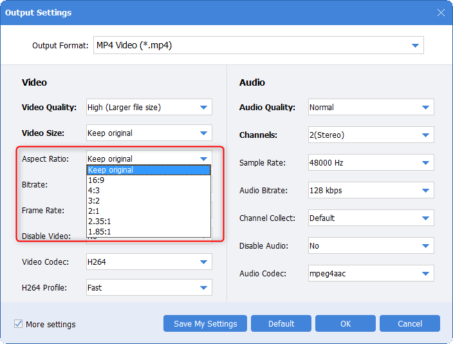Open the Video Codec dropdown

pyautogui.click(x=149, y=262)
